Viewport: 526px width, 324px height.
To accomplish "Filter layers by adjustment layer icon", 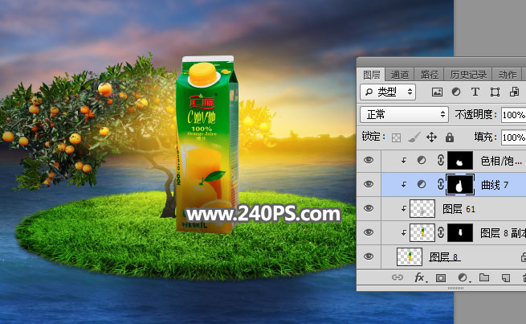I will click(455, 92).
